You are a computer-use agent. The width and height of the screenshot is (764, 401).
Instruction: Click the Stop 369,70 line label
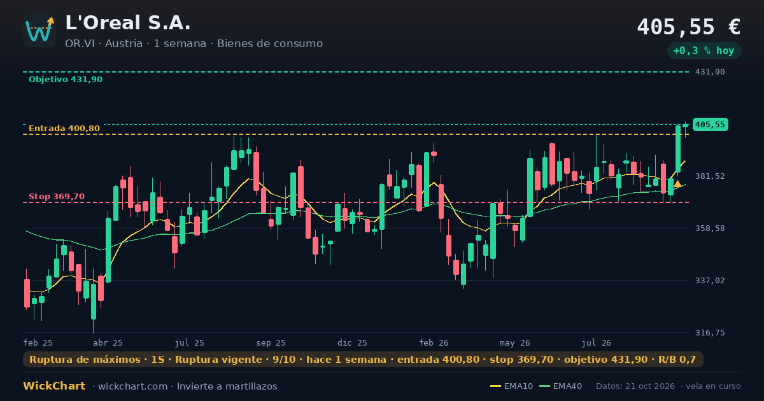57,197
